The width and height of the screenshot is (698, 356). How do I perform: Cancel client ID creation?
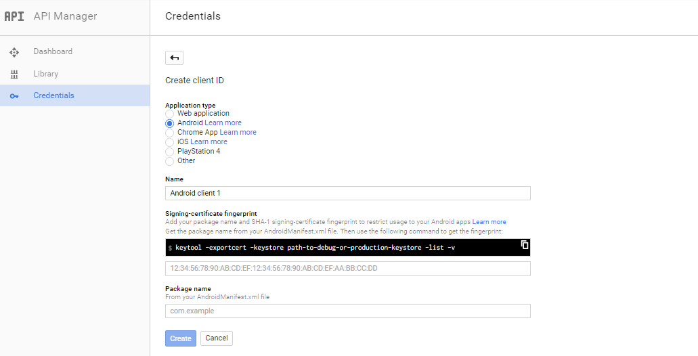pyautogui.click(x=217, y=338)
